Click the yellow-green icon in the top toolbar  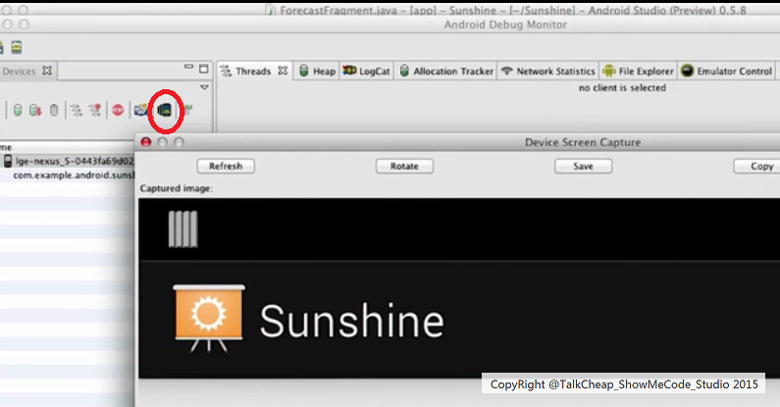[17, 48]
